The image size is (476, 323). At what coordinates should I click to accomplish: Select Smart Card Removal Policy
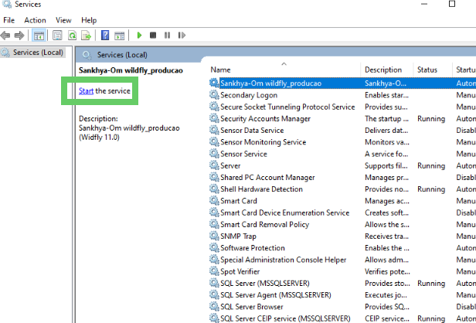pos(265,224)
